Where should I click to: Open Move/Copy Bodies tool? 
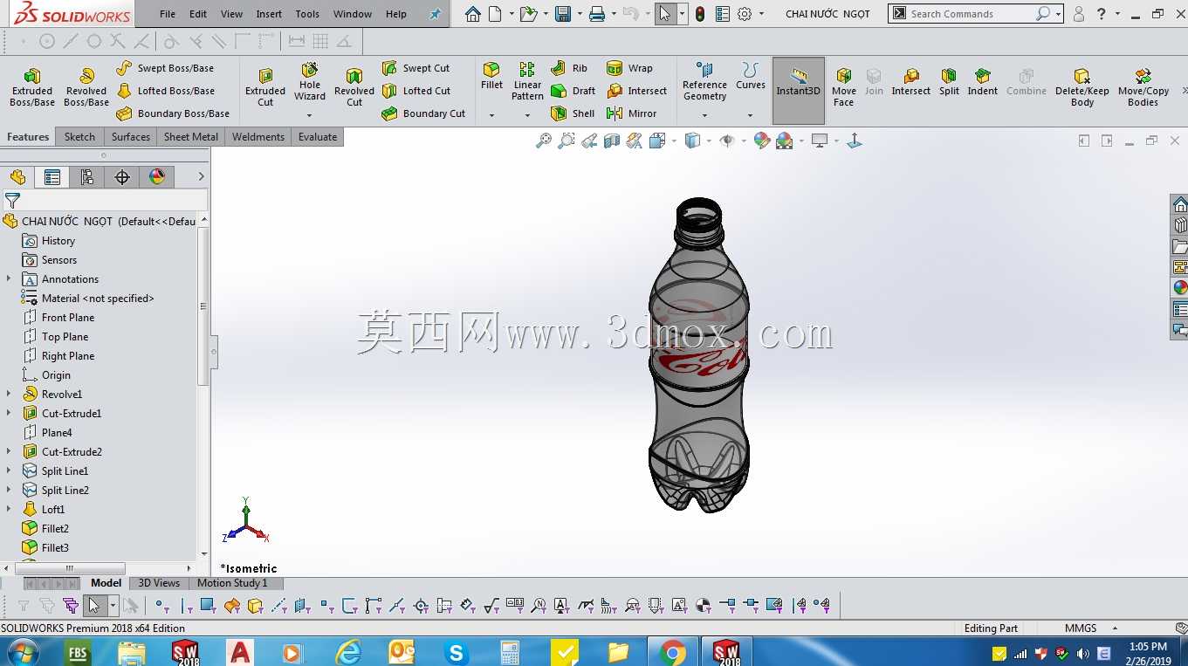coord(1143,87)
